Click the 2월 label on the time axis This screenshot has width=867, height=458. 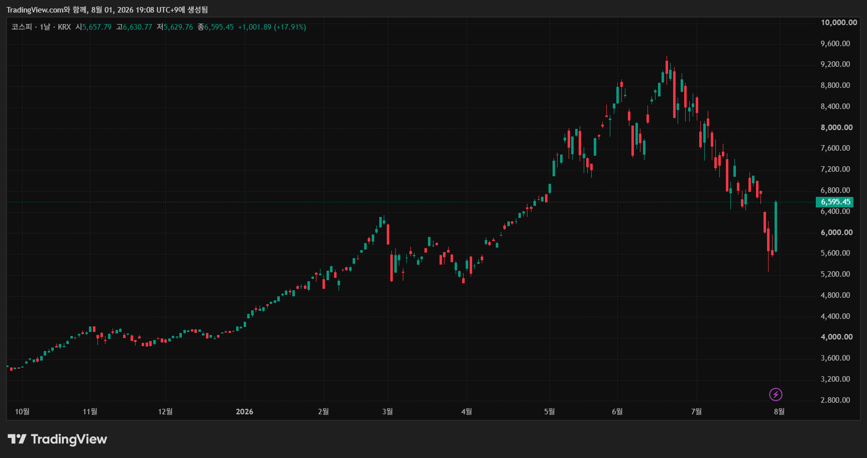click(x=323, y=412)
